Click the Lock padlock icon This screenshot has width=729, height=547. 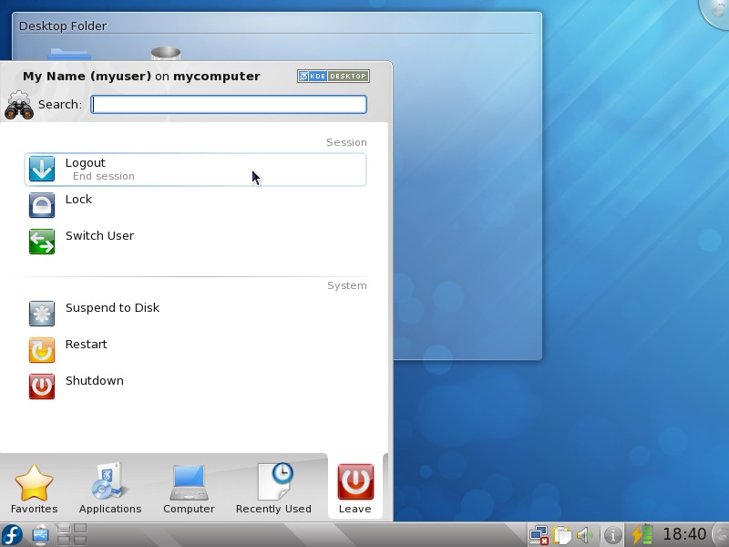click(42, 205)
